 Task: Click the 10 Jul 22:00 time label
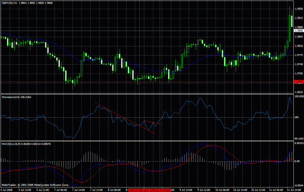258,190
